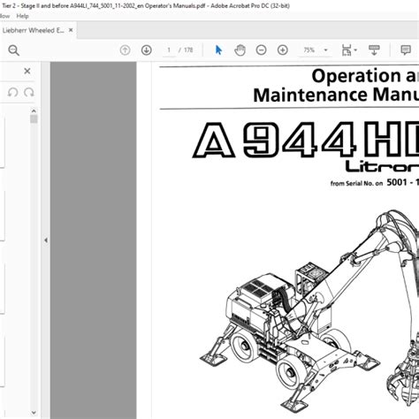This screenshot has width=419, height=419.
Task: Click the 'from Serial No. on' text
Action: click(356, 183)
